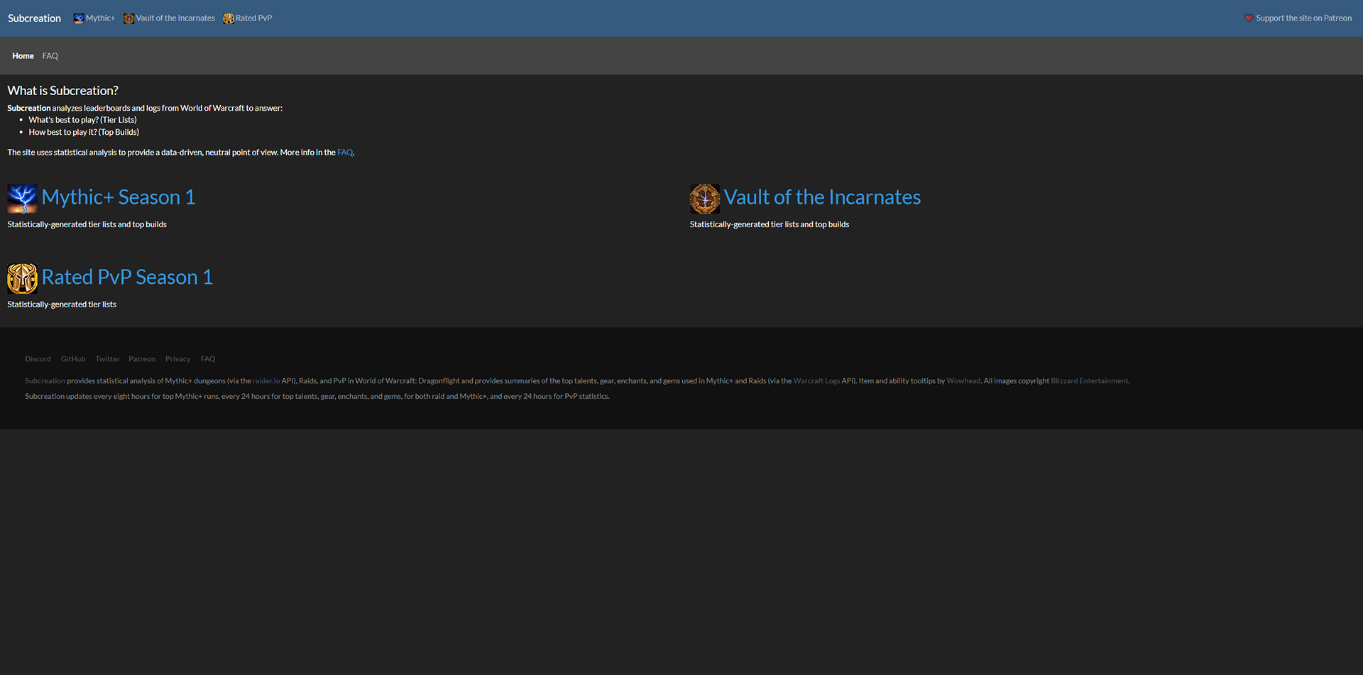Screen dimensions: 1363x675
Task: Open the Blizzard Entertainment footer link
Action: (1089, 381)
